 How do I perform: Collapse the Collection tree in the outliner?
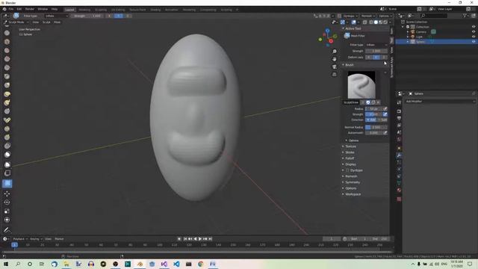pos(403,27)
